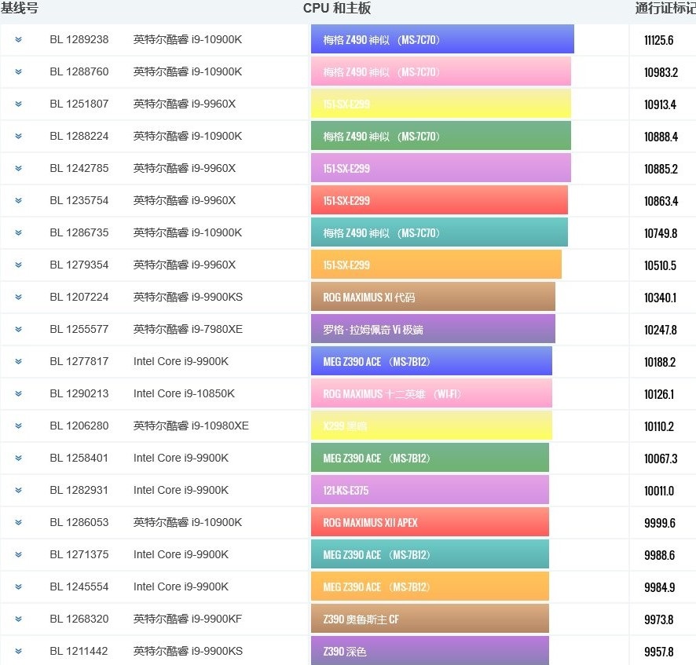Viewport: 696px width, 665px height.
Task: Expand the BL 1277817 row chevron
Action: tap(18, 361)
